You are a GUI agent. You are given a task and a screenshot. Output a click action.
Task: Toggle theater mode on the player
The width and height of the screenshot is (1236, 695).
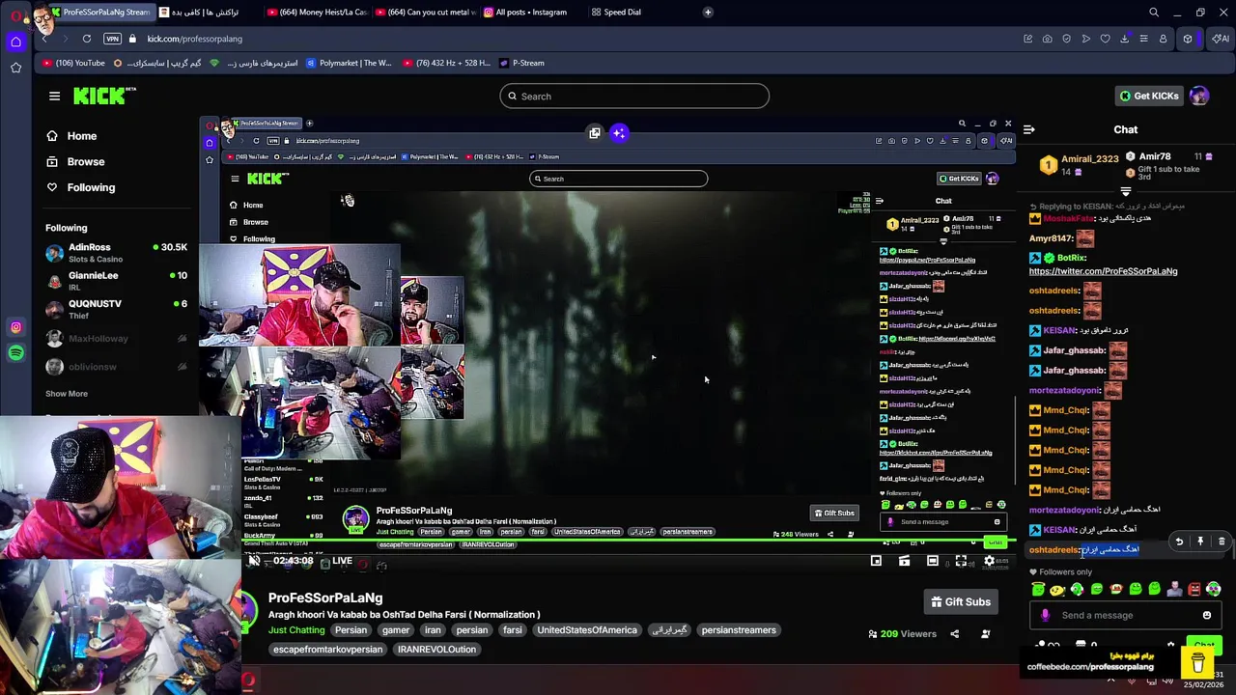tap(932, 561)
